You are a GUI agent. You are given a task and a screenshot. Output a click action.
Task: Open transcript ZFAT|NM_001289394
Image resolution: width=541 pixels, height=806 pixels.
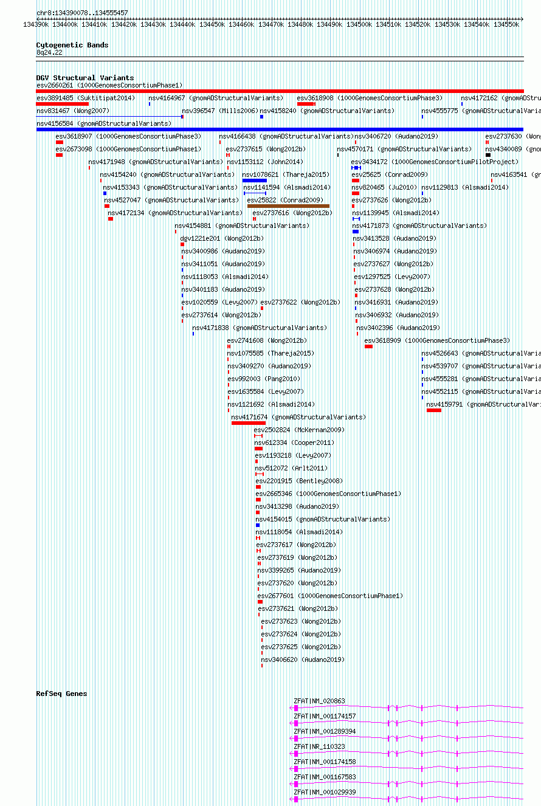point(325,731)
